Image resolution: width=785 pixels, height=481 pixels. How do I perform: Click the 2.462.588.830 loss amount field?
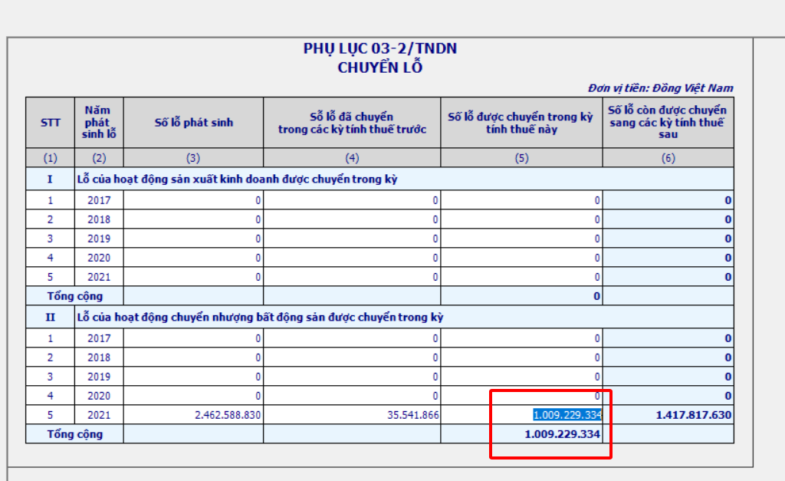[x=193, y=415]
